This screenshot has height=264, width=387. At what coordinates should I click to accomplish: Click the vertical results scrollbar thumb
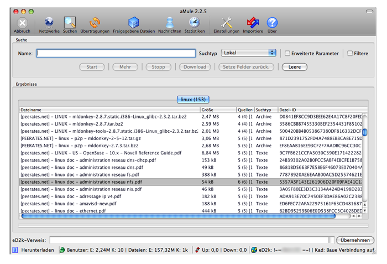click(364, 132)
